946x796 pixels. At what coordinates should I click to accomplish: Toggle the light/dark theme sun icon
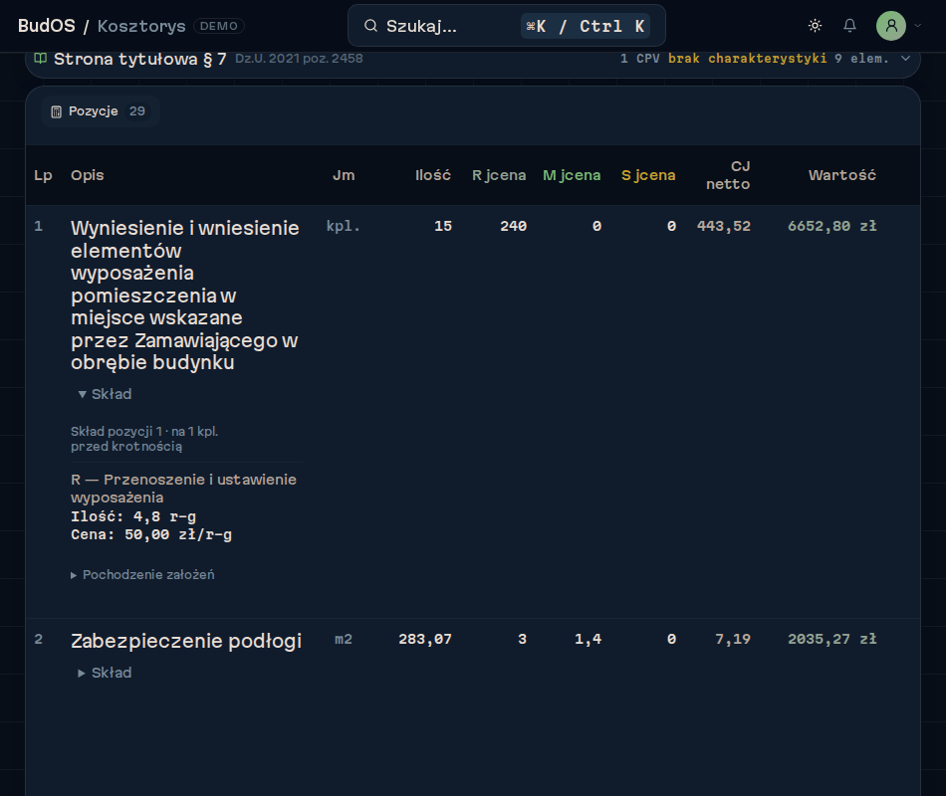click(x=816, y=26)
